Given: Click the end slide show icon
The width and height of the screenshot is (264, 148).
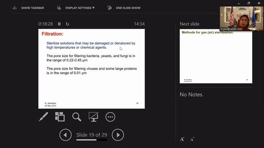Looking at the screenshot, I should pos(109,8).
